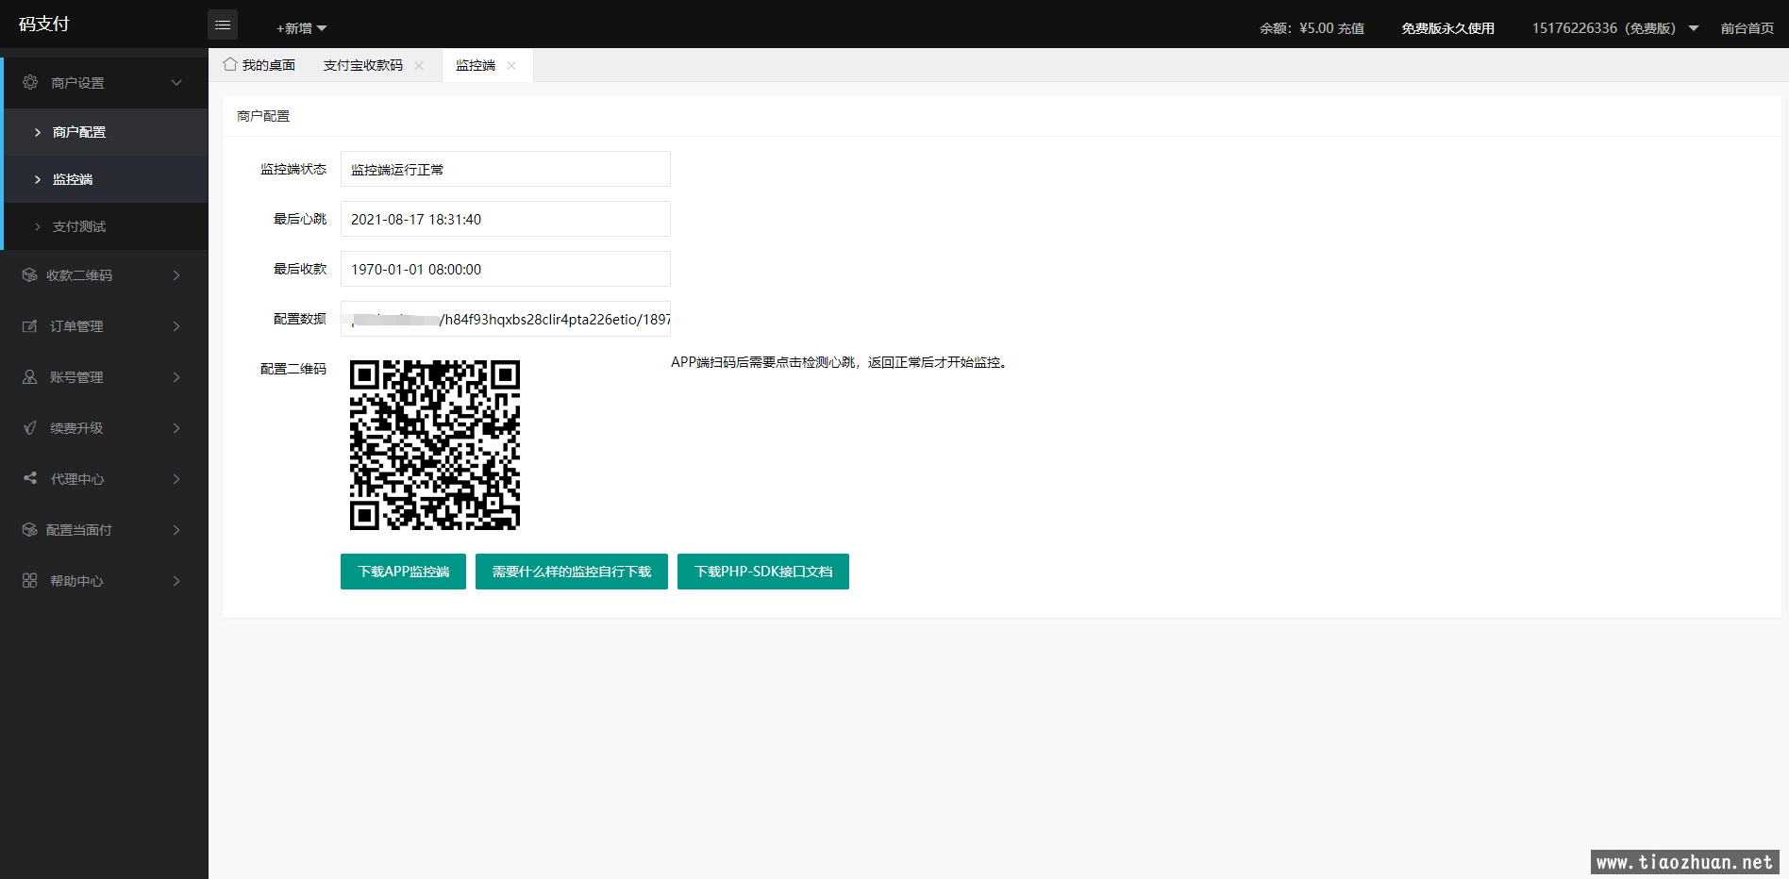
Task: Click the icon beside 续费升级
Action: tap(30, 428)
